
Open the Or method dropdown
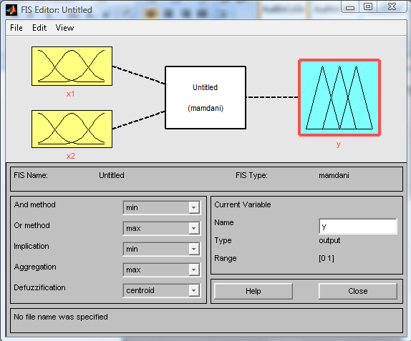[162, 229]
